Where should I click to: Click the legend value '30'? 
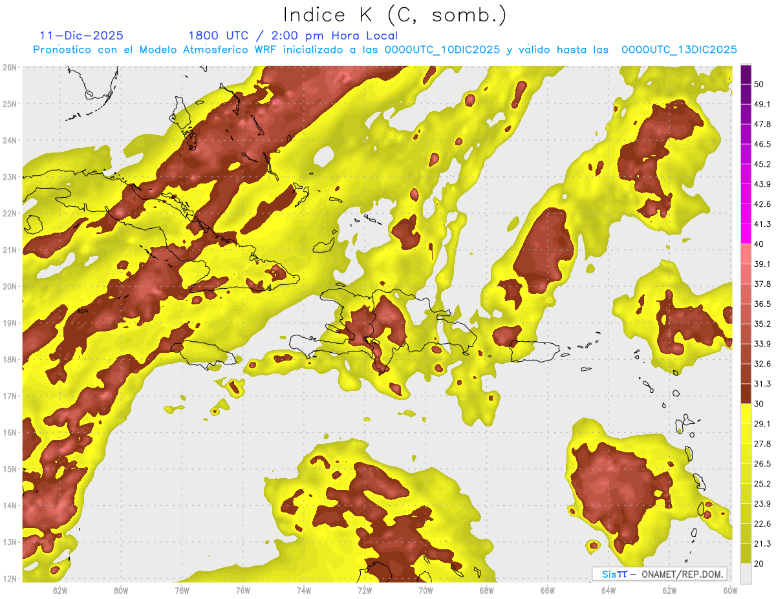[760, 404]
